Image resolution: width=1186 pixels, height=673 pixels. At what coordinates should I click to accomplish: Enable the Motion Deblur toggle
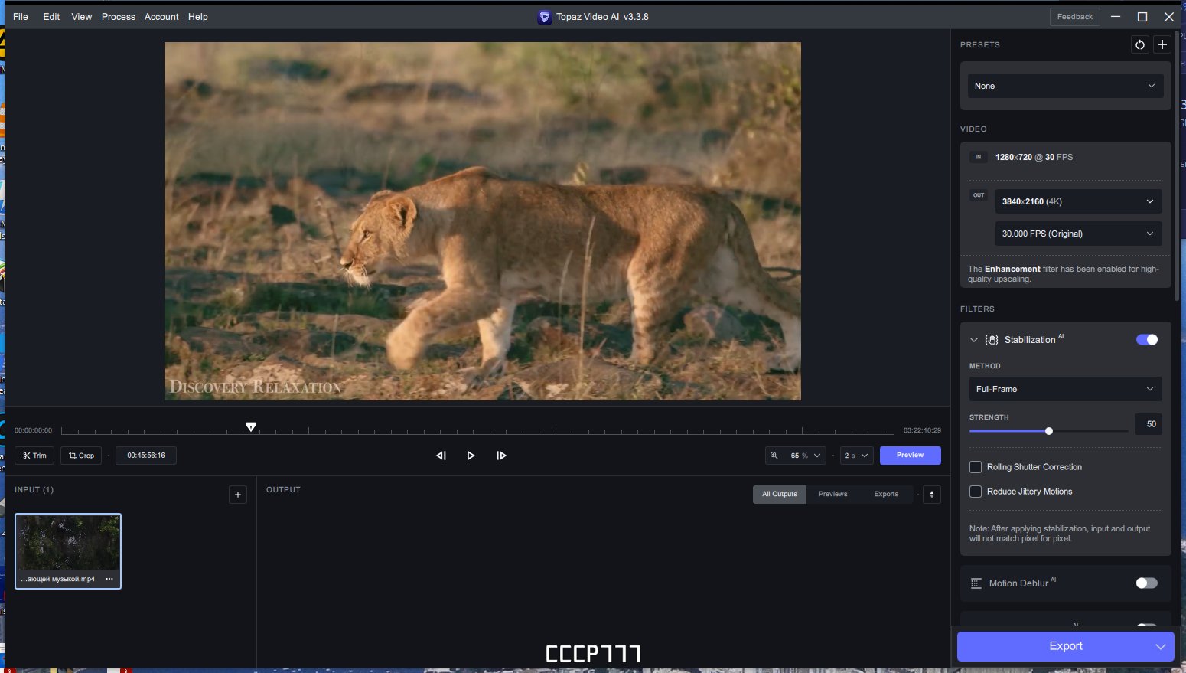click(x=1147, y=583)
